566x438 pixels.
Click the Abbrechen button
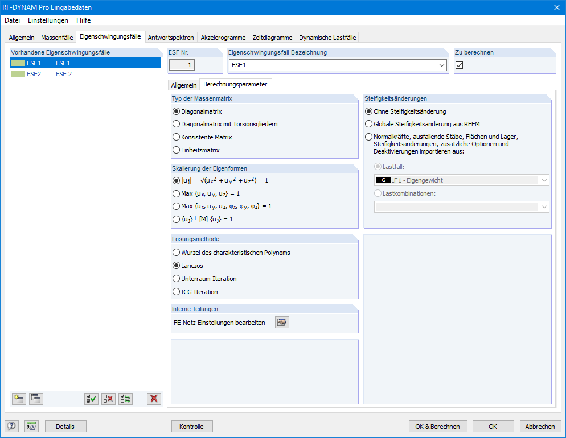540,427
